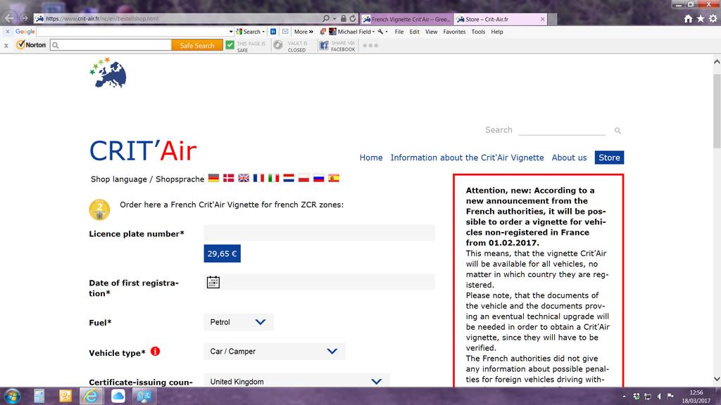The width and height of the screenshot is (721, 405).
Task: Click the Crit'Air Europe map logo
Action: pos(108,73)
